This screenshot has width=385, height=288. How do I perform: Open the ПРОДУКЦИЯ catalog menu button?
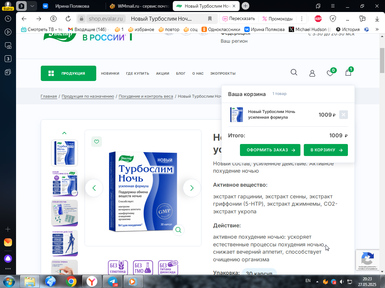69,73
